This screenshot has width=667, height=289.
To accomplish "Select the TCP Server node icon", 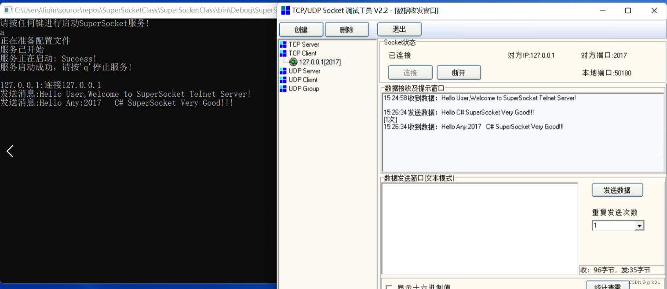I will point(283,44).
